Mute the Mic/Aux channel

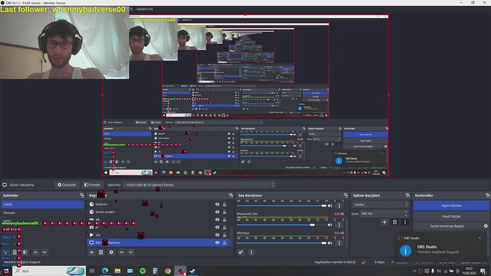(330, 243)
